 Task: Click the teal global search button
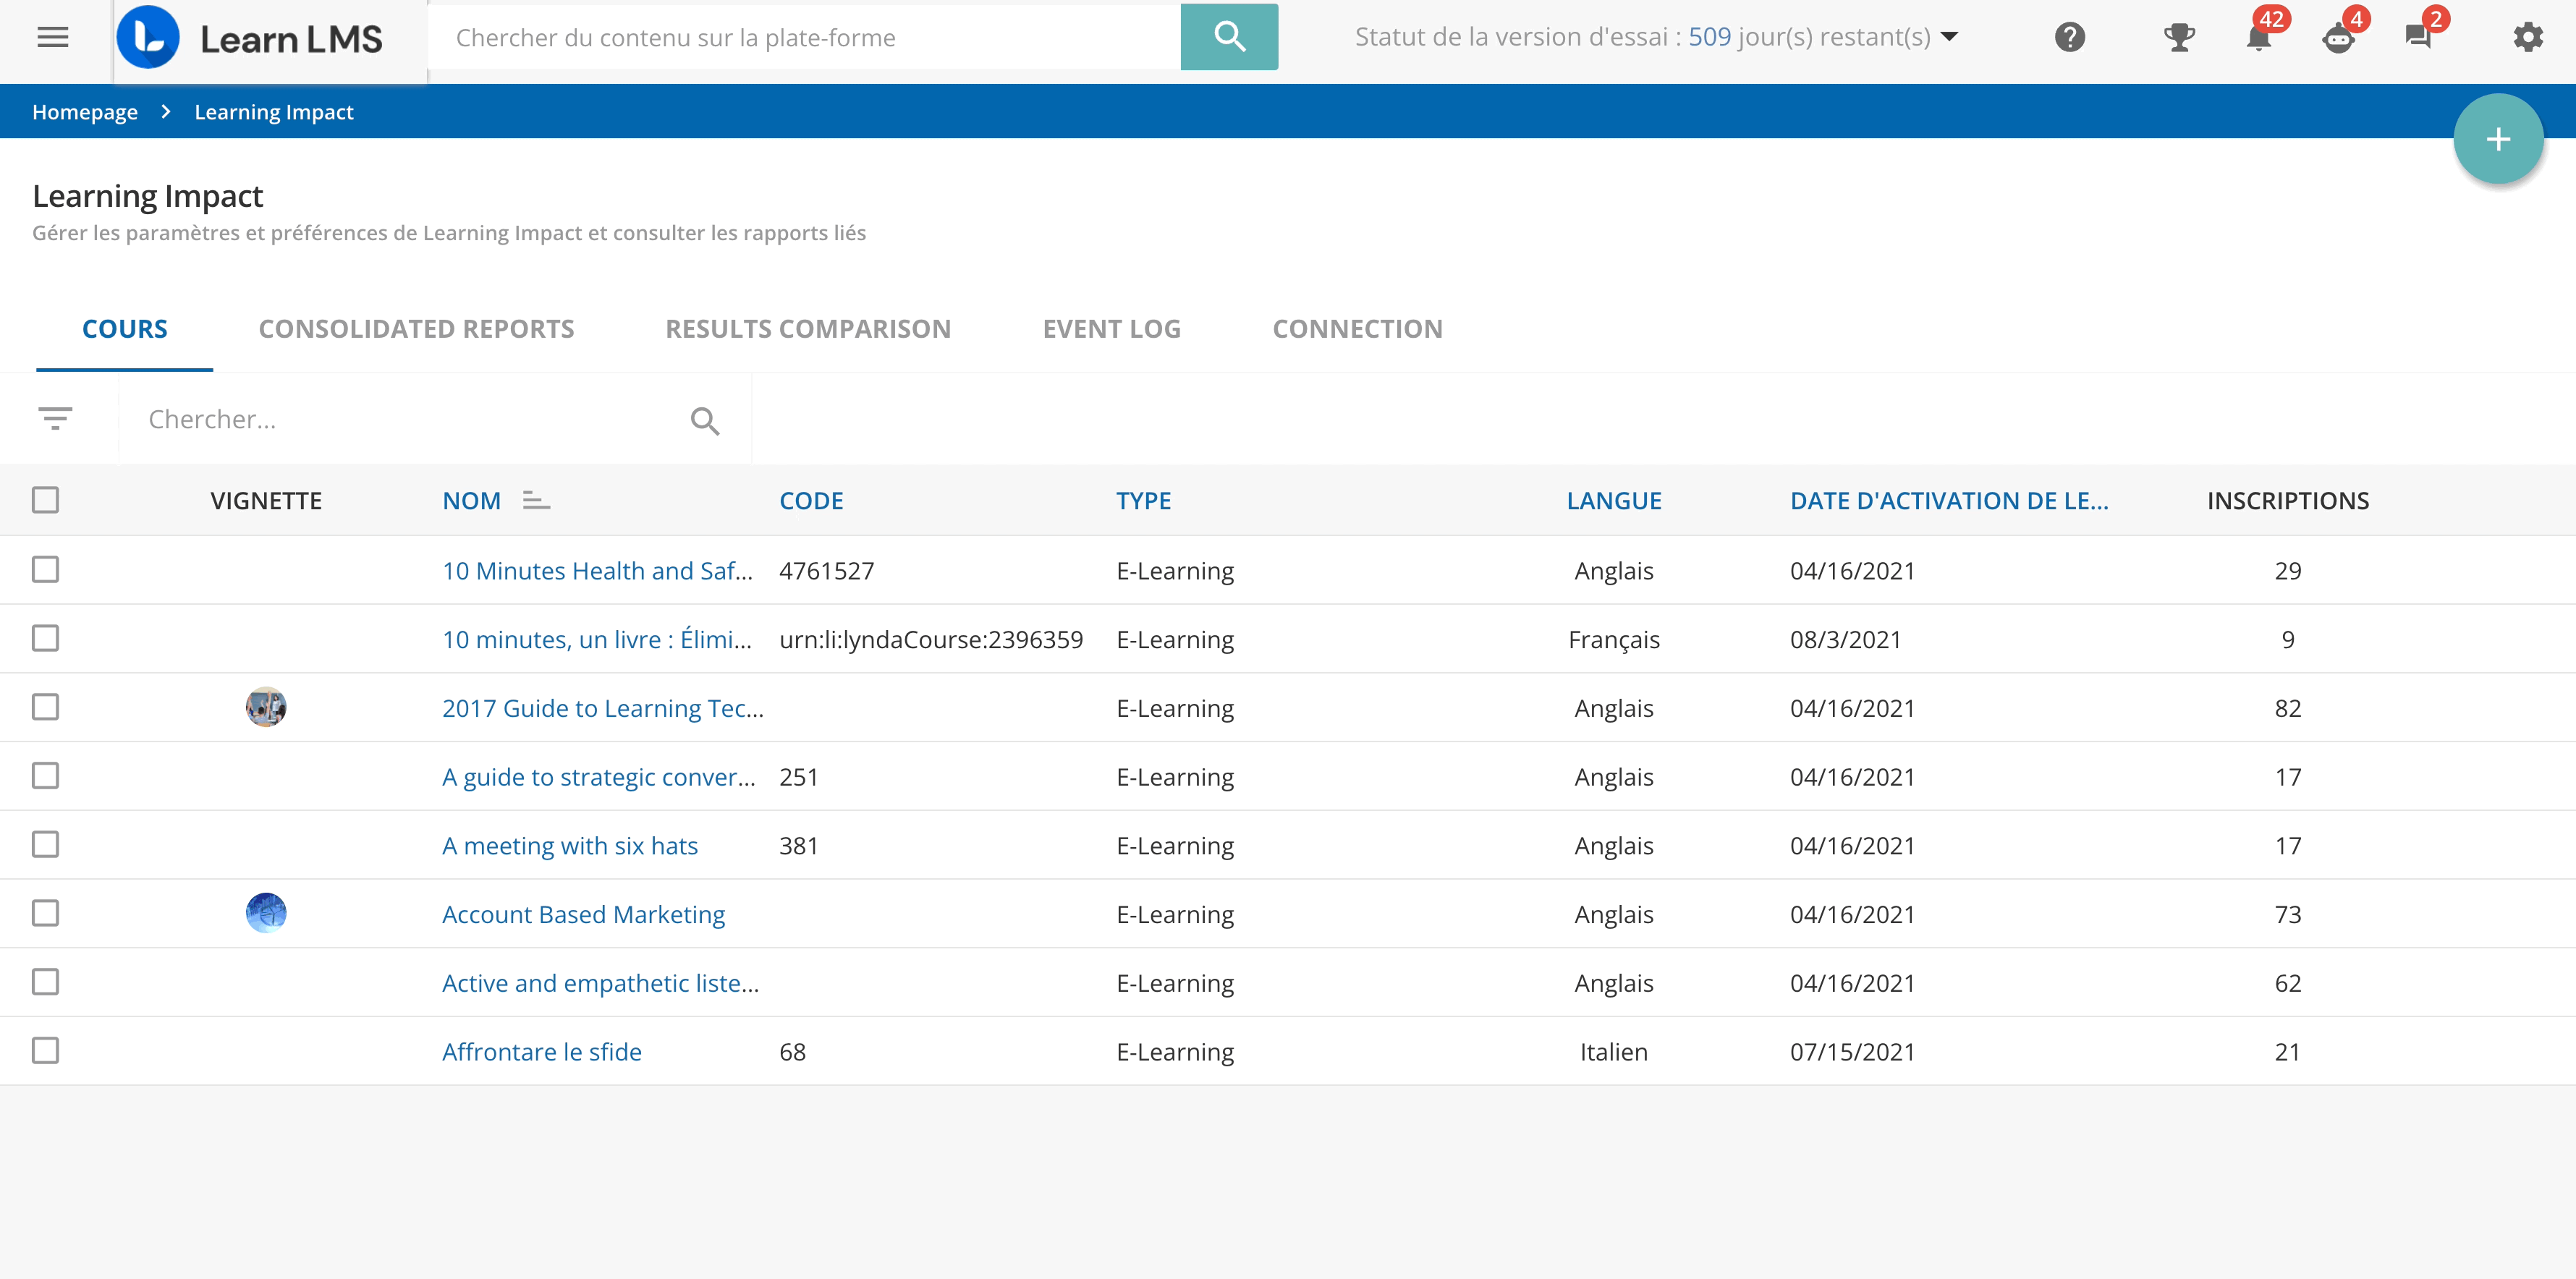[x=1228, y=38]
